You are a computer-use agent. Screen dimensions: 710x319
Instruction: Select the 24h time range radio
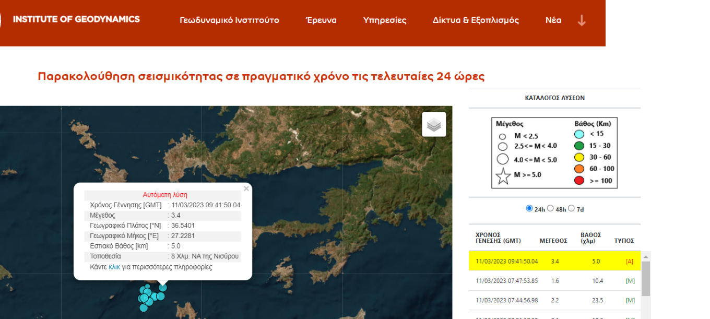(x=529, y=208)
